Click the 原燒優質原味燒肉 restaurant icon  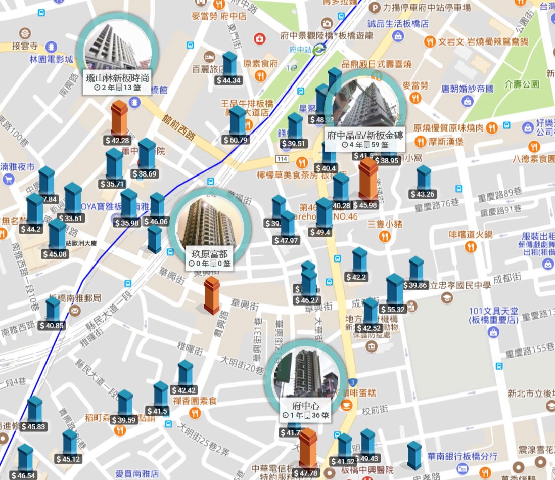pos(492,128)
